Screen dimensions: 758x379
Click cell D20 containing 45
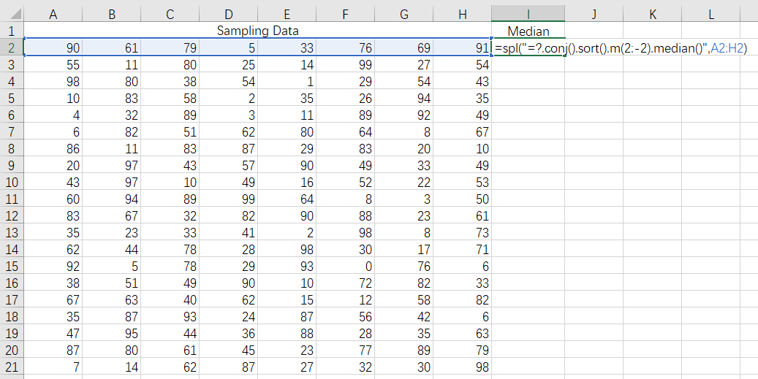tap(228, 350)
